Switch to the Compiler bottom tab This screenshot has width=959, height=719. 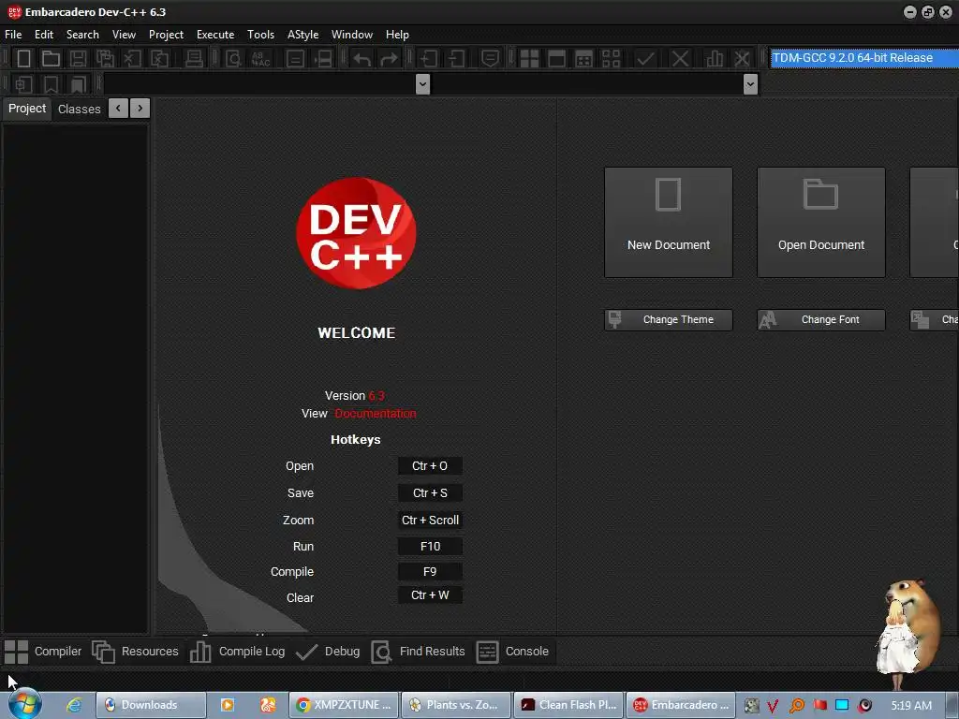click(x=43, y=652)
